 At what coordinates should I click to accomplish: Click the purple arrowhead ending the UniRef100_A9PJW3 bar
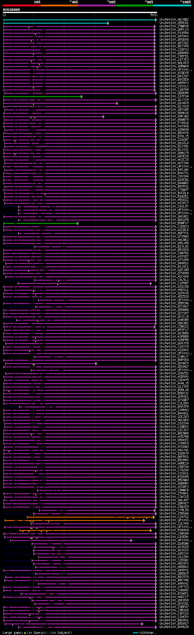click(104, 117)
